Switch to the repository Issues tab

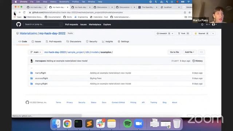[x=36, y=41]
